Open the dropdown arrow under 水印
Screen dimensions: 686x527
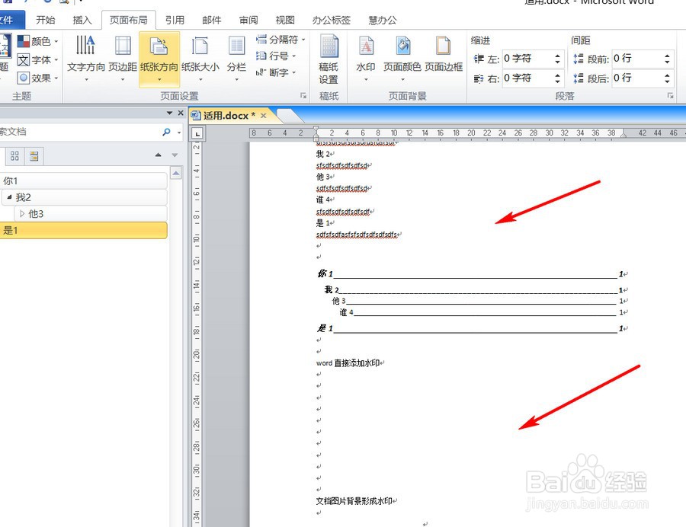pos(366,79)
